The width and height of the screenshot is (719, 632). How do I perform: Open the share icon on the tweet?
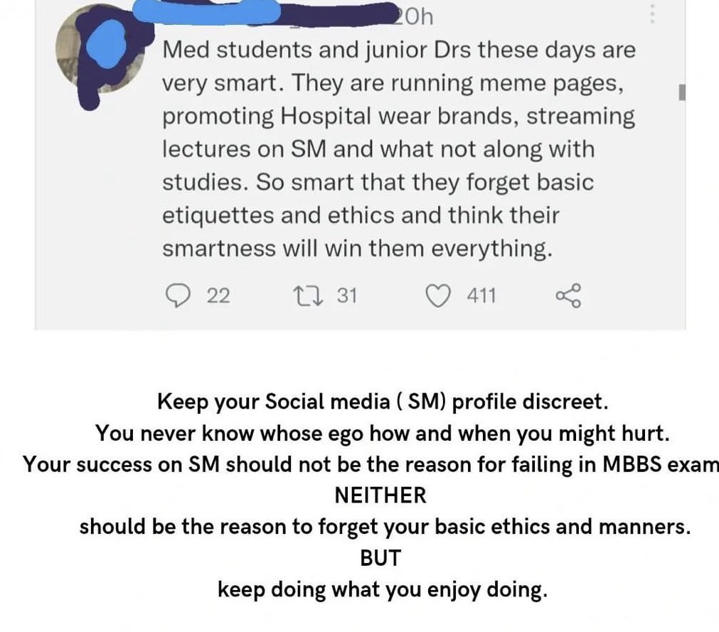point(569,296)
